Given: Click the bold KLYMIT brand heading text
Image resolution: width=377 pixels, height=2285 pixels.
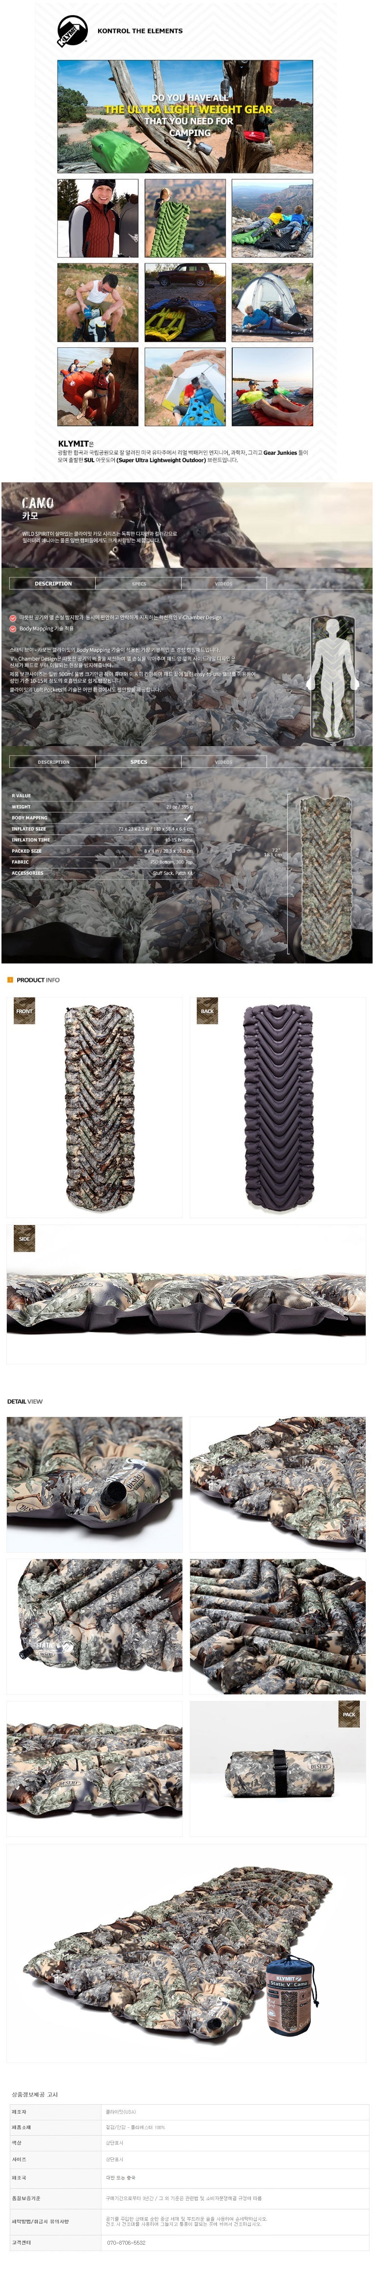Looking at the screenshot, I should coord(74,444).
